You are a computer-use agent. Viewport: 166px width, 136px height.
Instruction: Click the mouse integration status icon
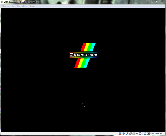[145, 134]
